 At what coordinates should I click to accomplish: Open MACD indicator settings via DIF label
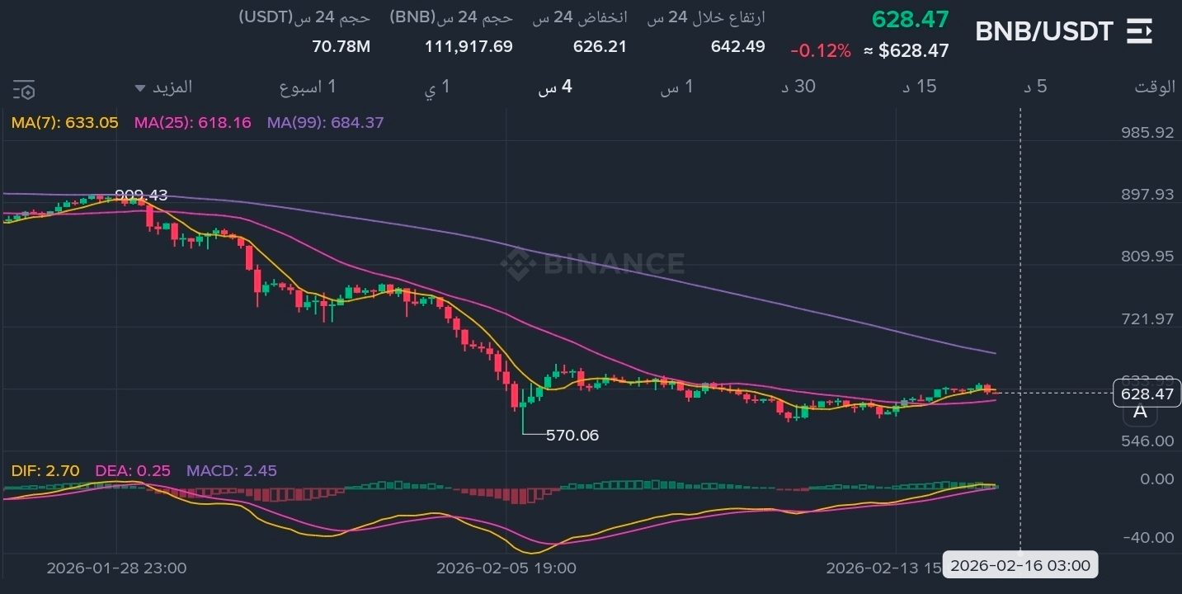click(45, 471)
